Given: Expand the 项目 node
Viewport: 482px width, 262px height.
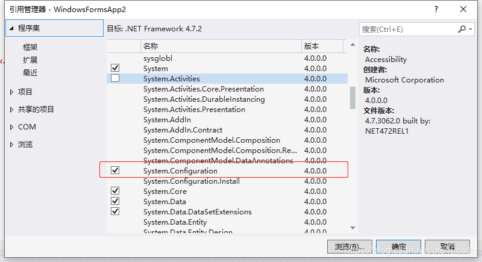Looking at the screenshot, I should 11,92.
